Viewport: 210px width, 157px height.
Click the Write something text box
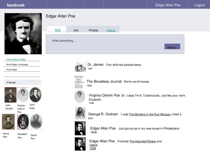(115, 44)
